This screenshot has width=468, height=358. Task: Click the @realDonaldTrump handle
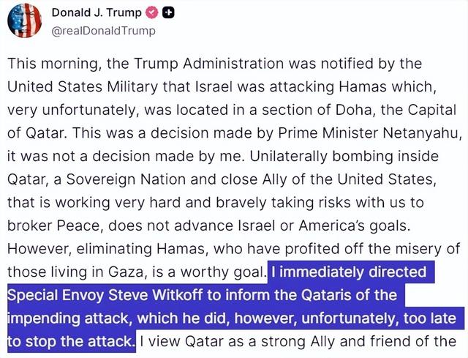point(103,31)
